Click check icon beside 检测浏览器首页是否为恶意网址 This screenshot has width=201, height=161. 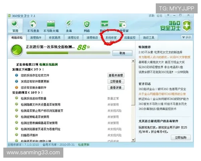tap(16, 129)
